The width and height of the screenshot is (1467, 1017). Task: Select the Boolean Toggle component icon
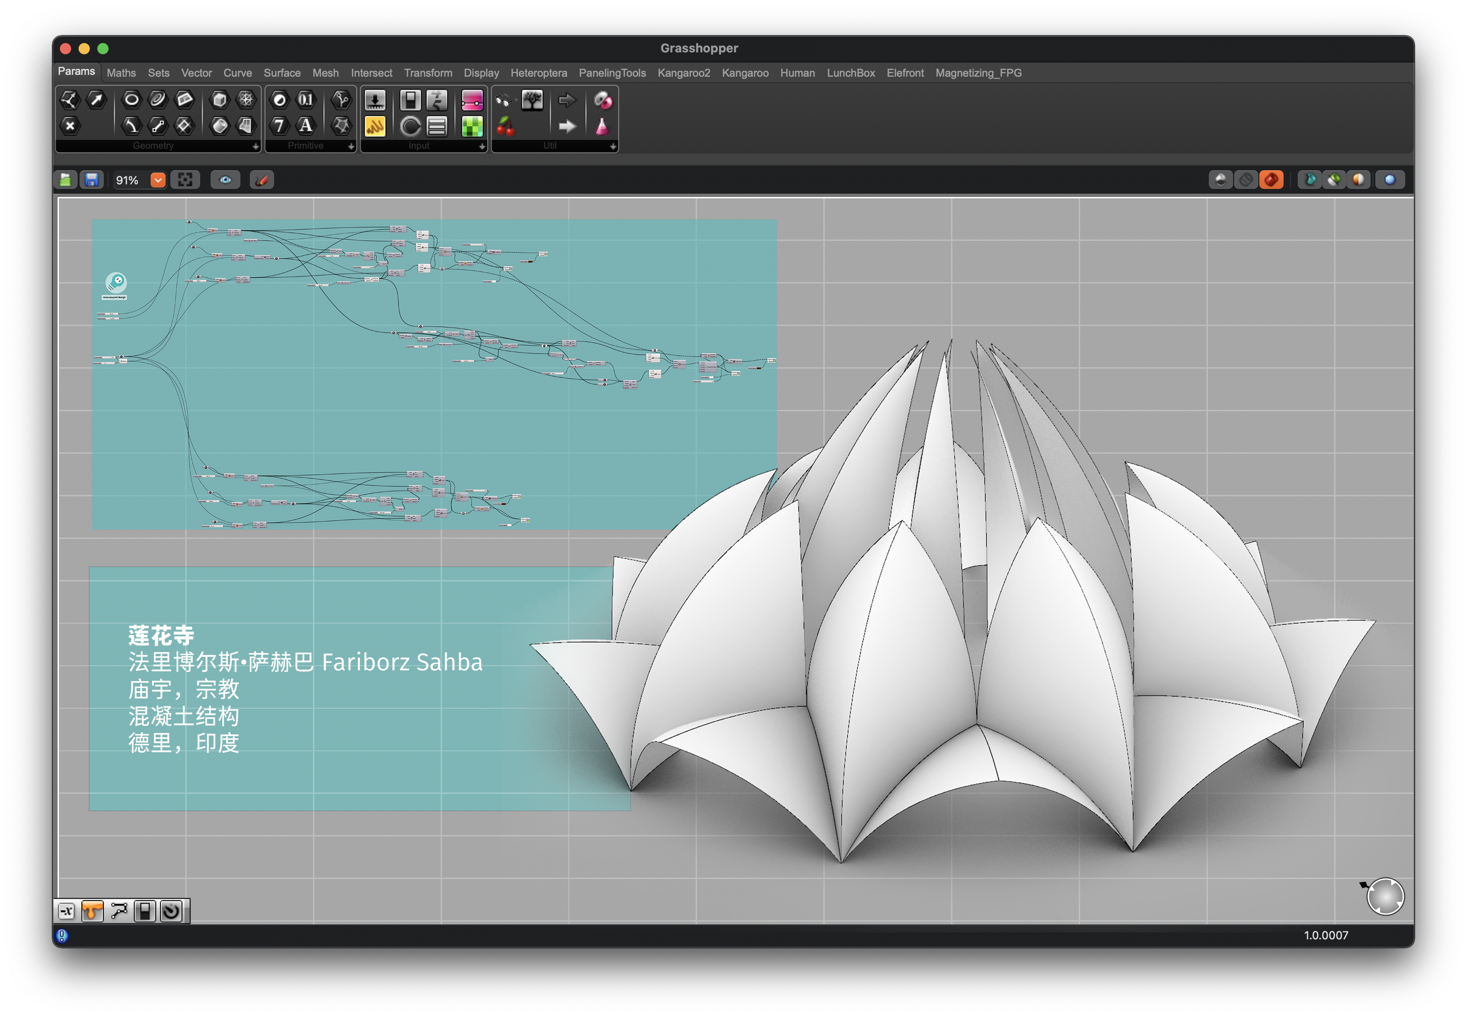pyautogui.click(x=410, y=100)
